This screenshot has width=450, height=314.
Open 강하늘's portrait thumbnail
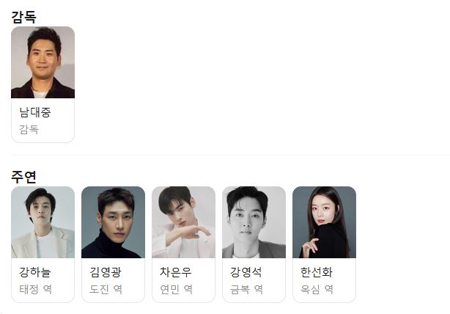[x=43, y=222]
